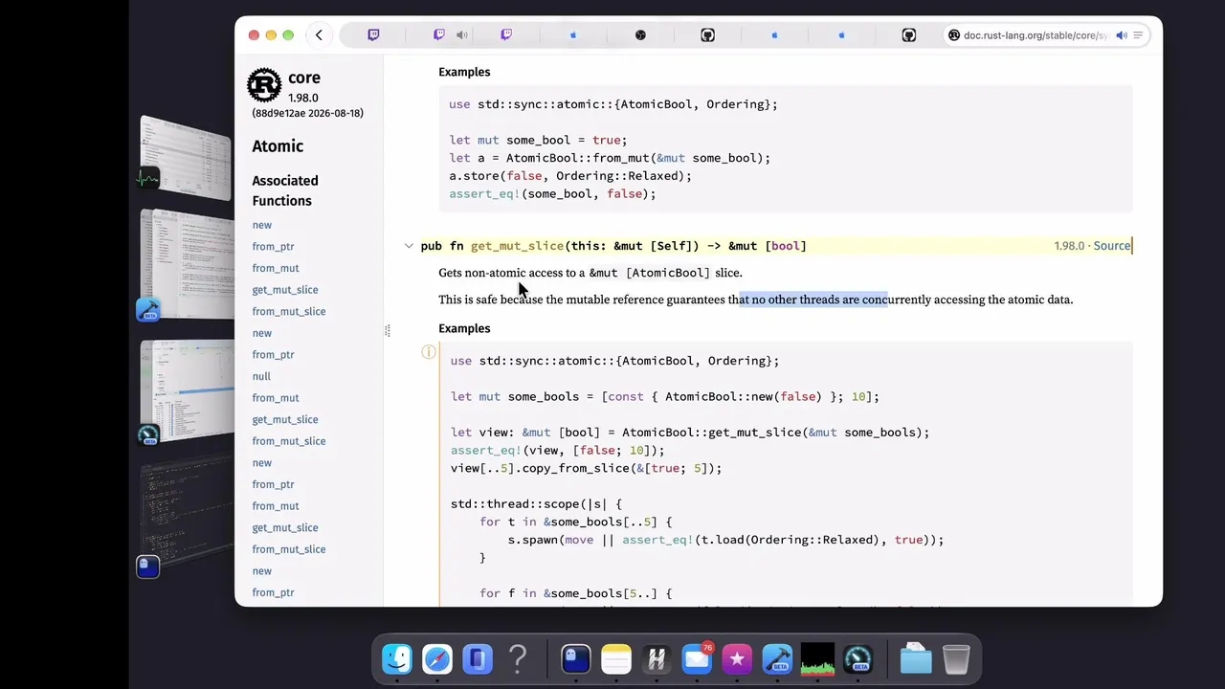The height and width of the screenshot is (689, 1225).
Task: Select the null entry in sidebar
Action: click(261, 376)
